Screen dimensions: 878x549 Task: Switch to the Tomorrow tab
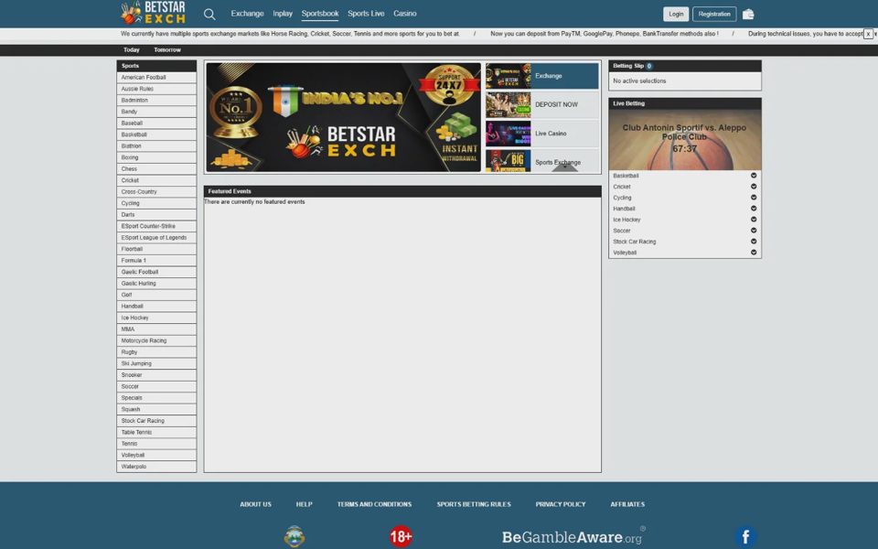point(167,49)
